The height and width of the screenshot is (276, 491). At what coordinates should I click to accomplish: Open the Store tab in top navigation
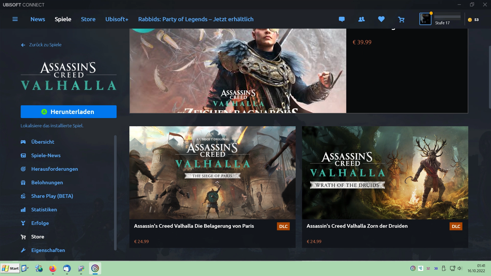click(x=88, y=19)
